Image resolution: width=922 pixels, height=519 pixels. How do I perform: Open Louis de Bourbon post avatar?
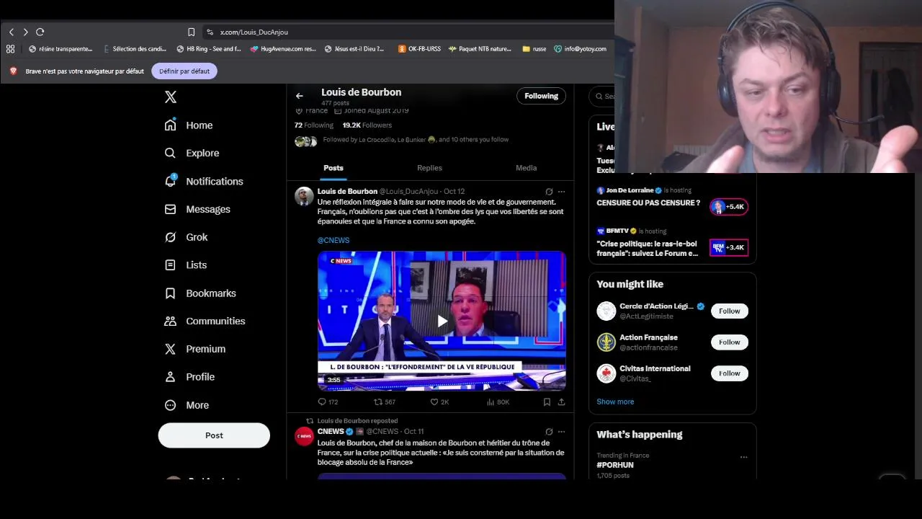[x=304, y=196]
